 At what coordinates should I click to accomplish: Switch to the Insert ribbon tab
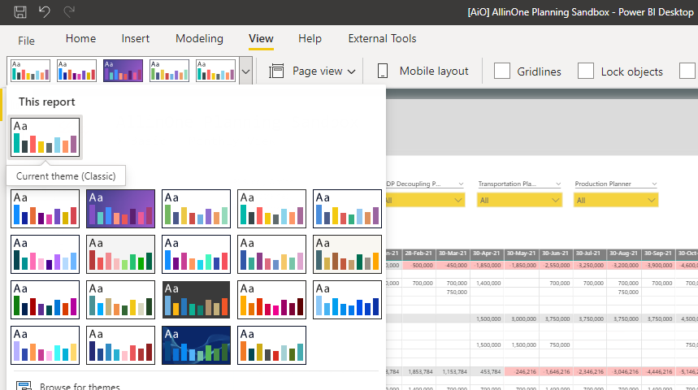pos(136,39)
